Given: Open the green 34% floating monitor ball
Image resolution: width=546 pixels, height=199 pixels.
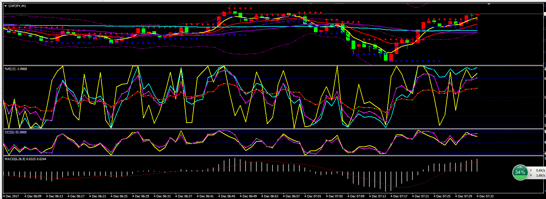Looking at the screenshot, I should click(x=520, y=173).
